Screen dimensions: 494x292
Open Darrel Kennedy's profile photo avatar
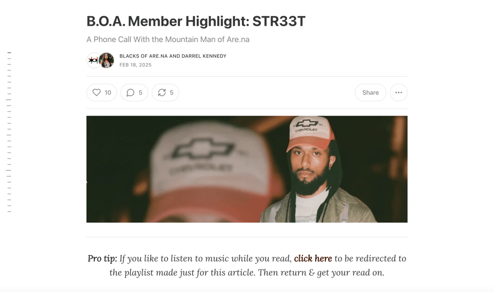click(x=107, y=60)
